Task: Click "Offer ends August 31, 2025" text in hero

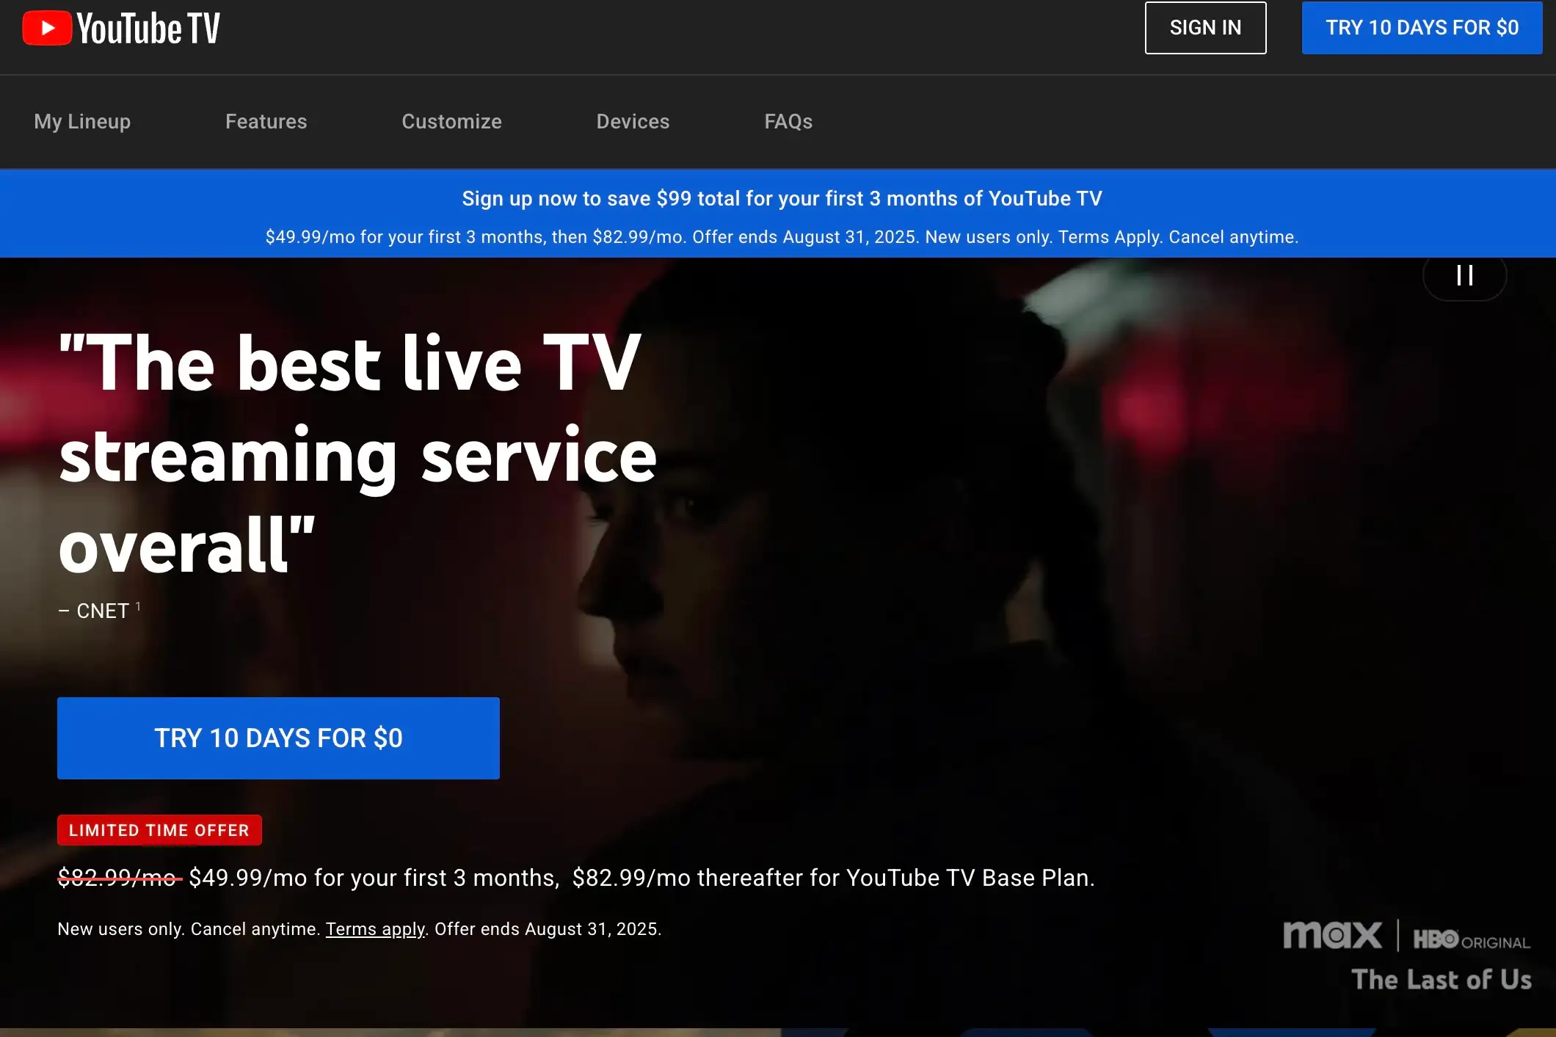Action: click(548, 929)
